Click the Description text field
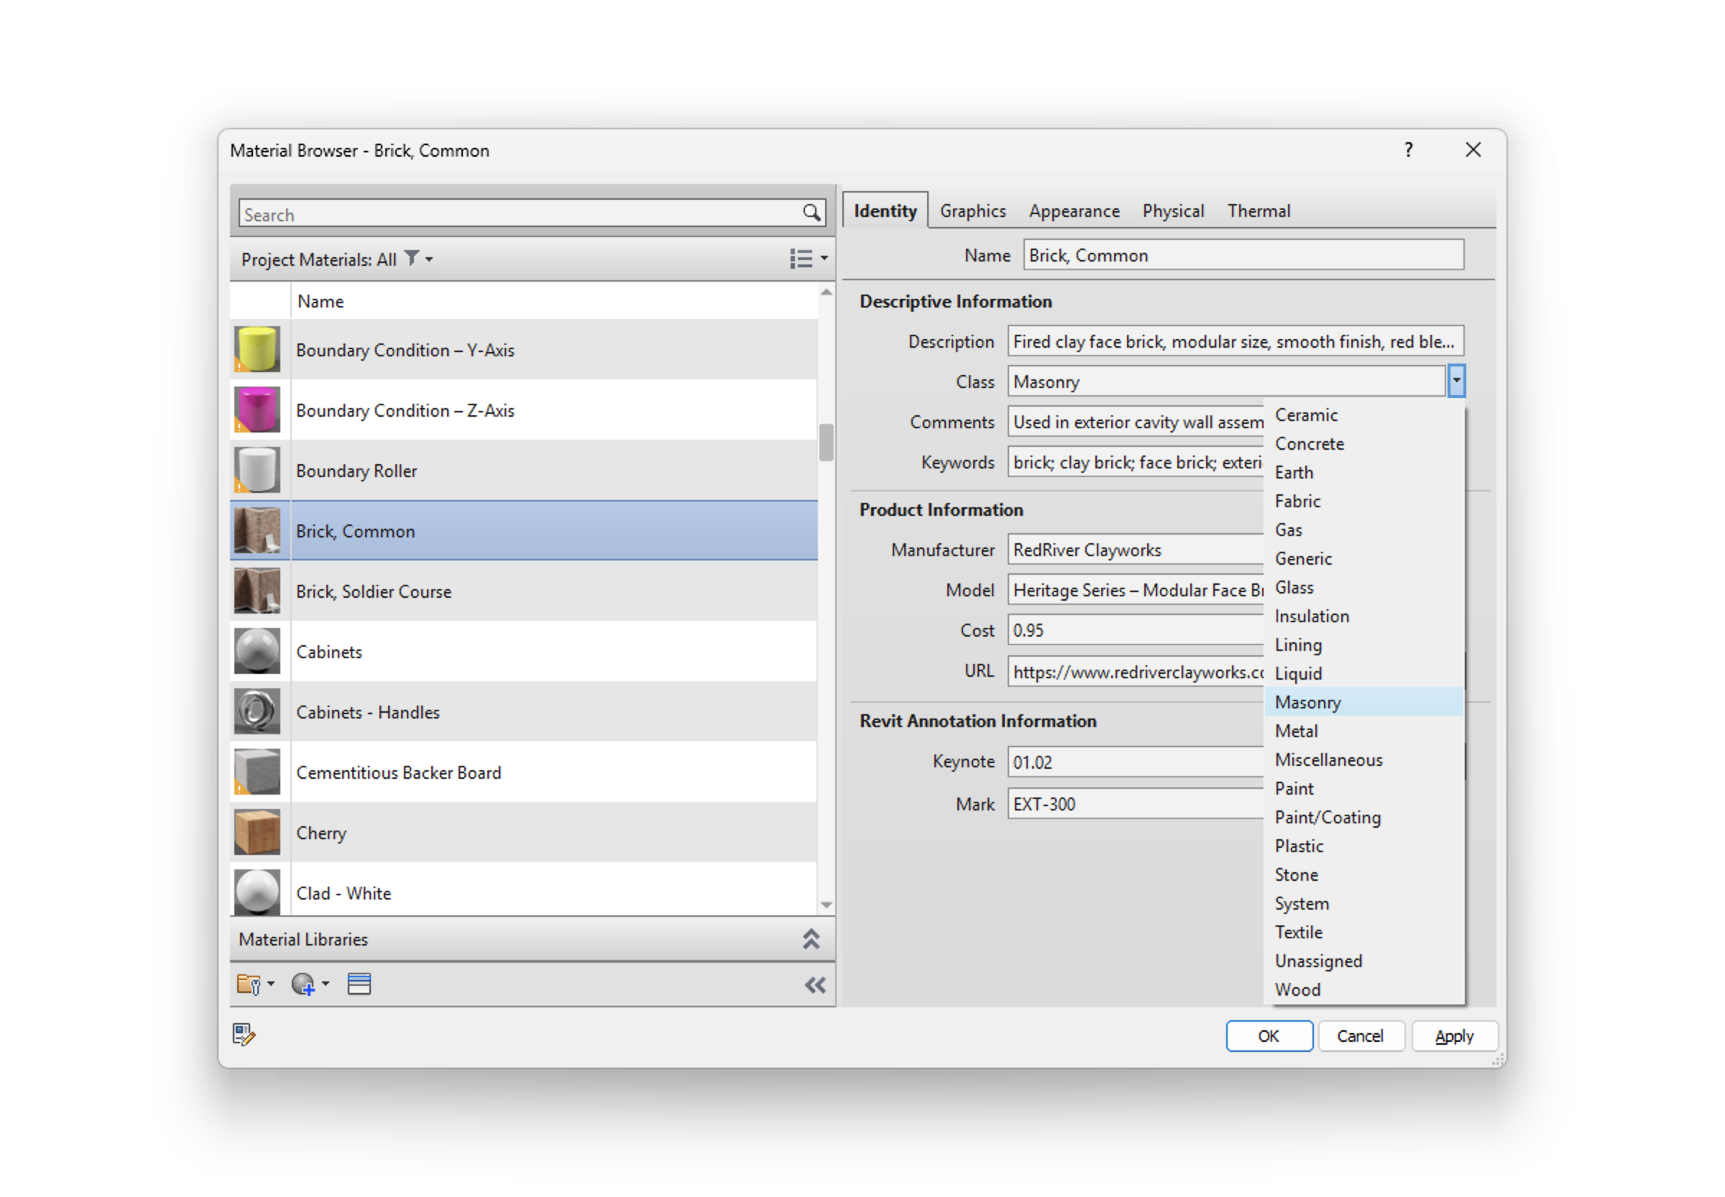The image size is (1725, 1197). coord(1234,341)
